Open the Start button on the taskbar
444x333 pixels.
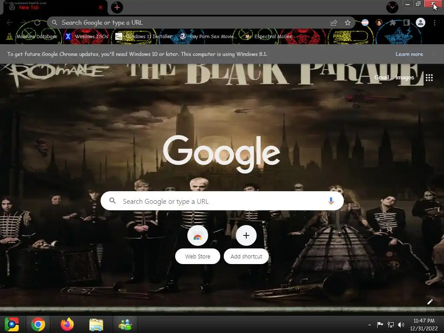click(12, 324)
